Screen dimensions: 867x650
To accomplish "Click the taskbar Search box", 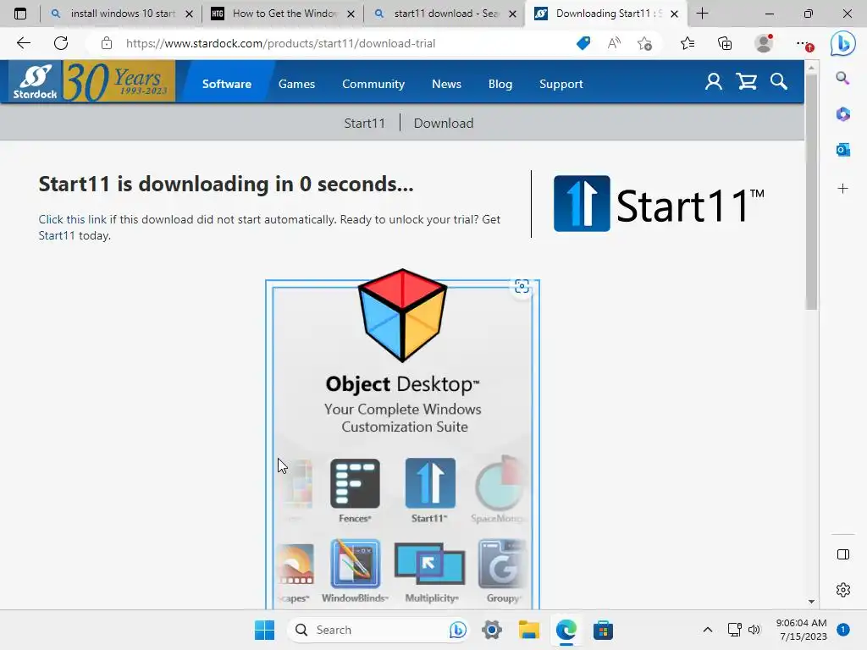I will click(x=378, y=630).
